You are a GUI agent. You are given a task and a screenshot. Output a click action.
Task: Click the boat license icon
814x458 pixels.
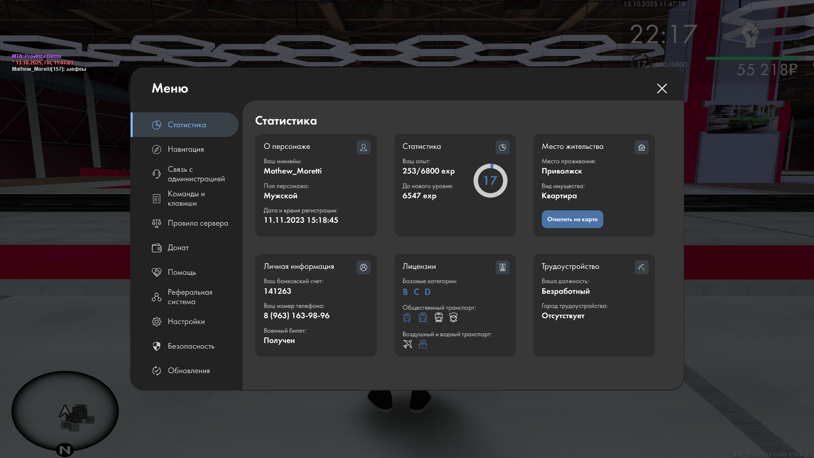pyautogui.click(x=423, y=344)
